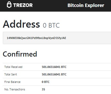The height and width of the screenshot is (94, 111).
Task: Click the Total Received value 501.06516041 BTC
Action: (54, 67)
